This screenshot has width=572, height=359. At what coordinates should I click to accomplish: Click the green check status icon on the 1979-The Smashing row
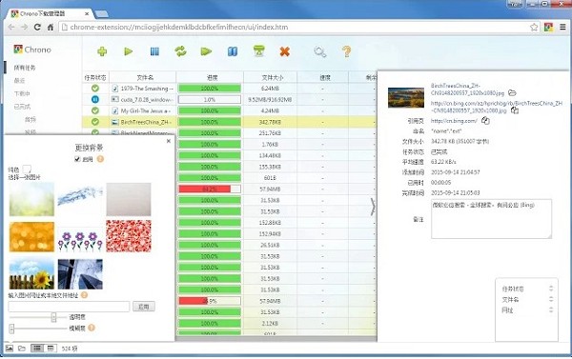95,89
